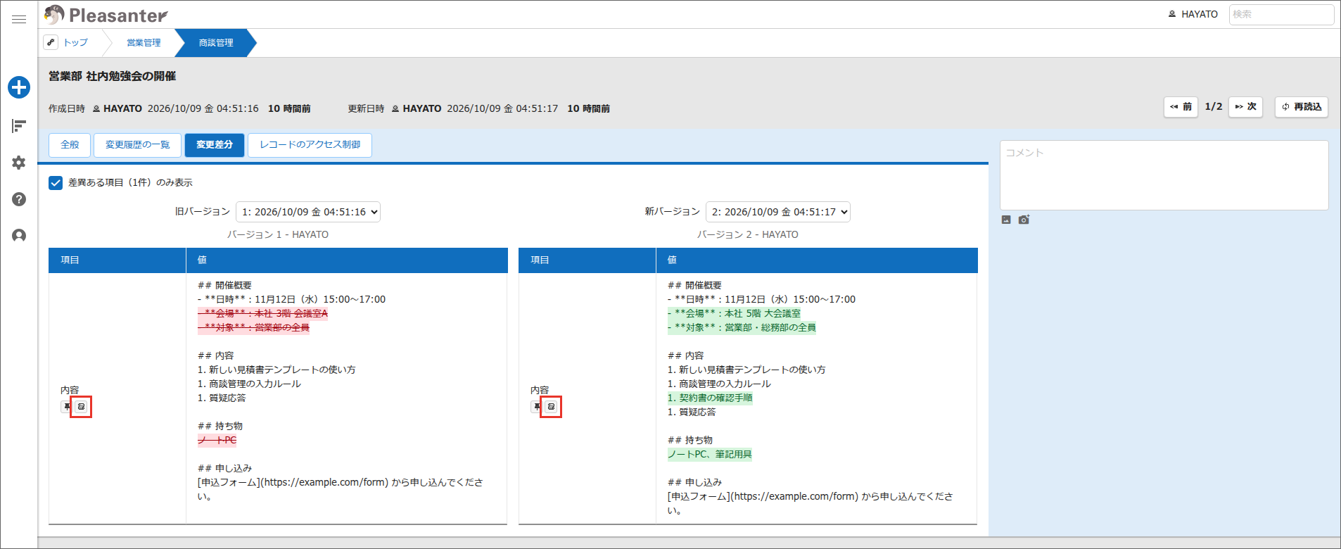This screenshot has width=1341, height=549.
Task: Click the added ノートPC、筆記用具 line
Action: (710, 455)
